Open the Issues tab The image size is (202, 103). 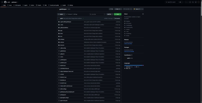pyautogui.click(x=10, y=5)
